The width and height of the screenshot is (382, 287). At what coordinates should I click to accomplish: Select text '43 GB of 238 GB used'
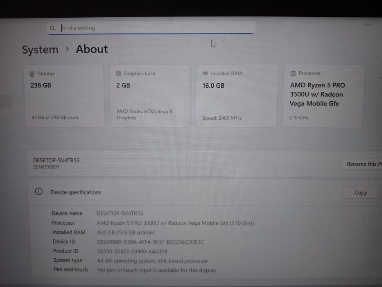(x=54, y=117)
